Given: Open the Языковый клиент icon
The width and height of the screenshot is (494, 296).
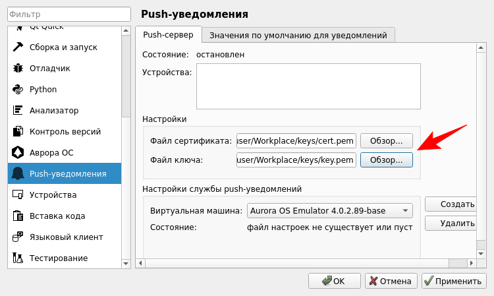Looking at the screenshot, I should [18, 237].
